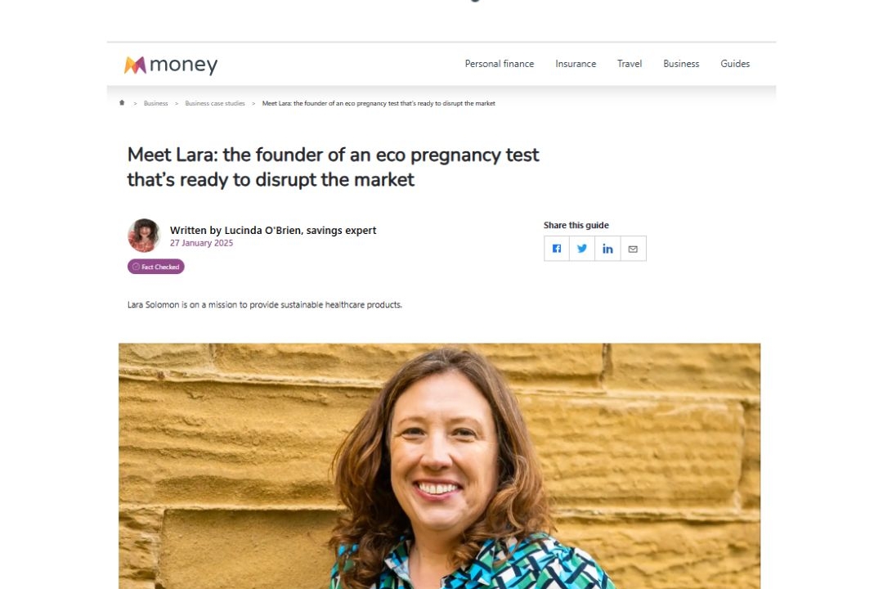The image size is (883, 589).
Task: Click the current page breadcrumb text
Action: coord(379,103)
